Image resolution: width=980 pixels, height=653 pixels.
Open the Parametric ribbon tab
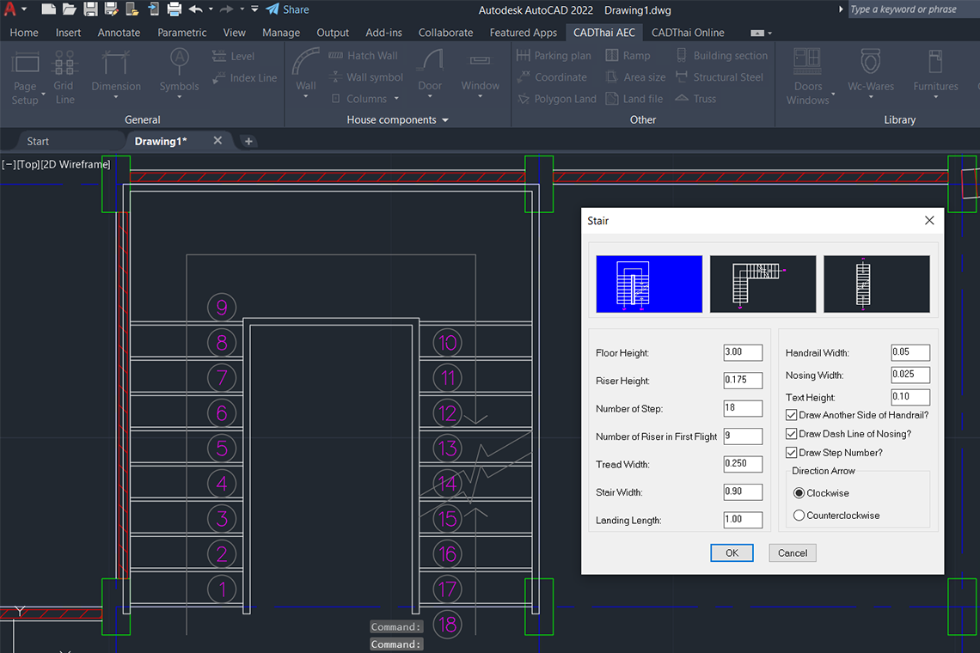coord(182,33)
